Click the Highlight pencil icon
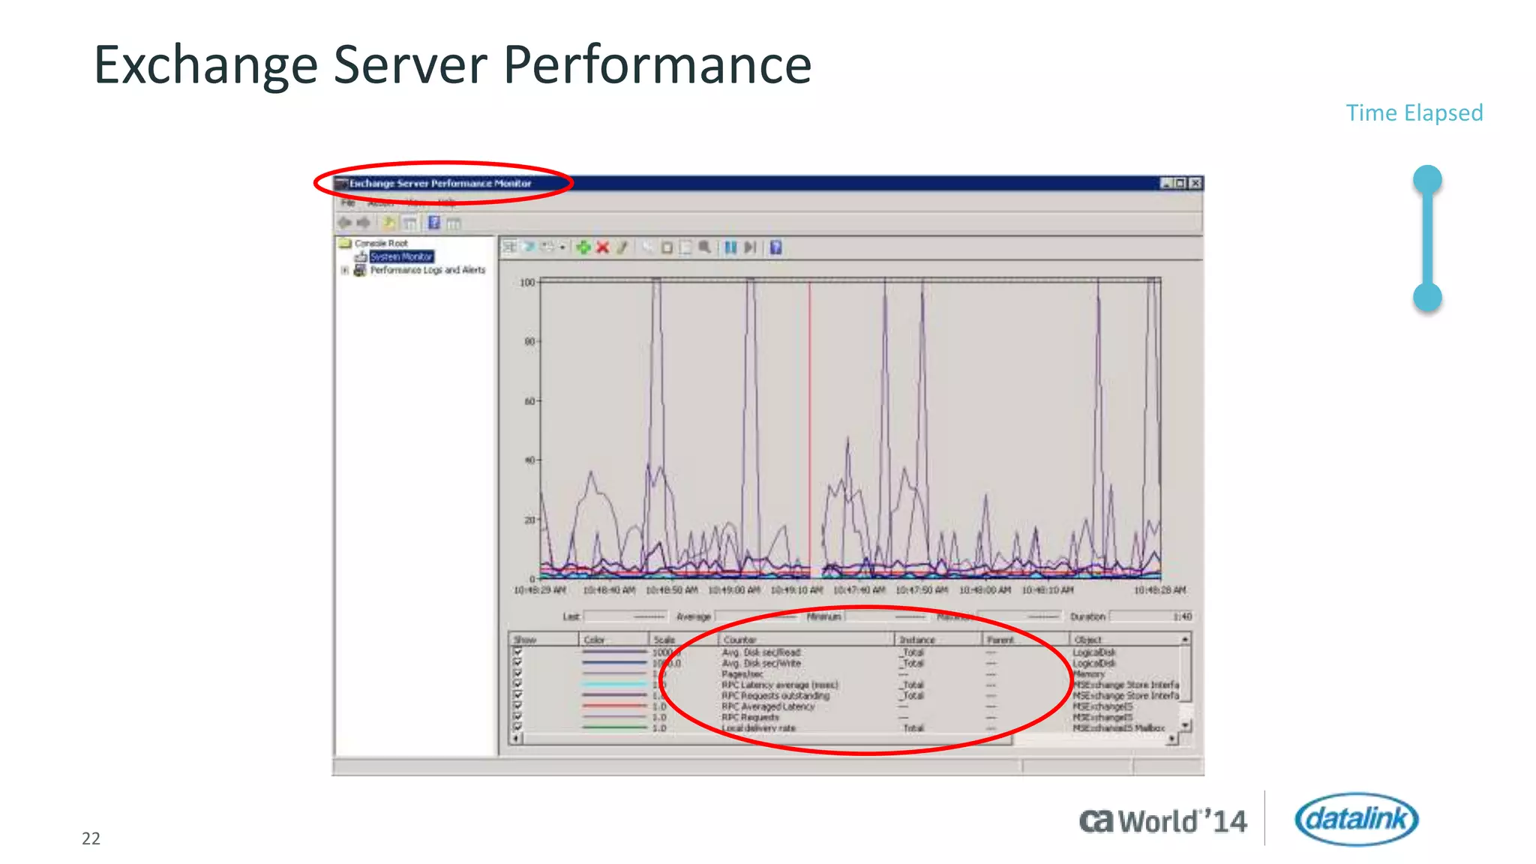 (x=622, y=247)
